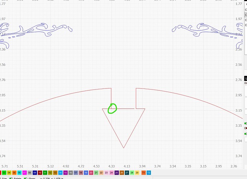Select the gray 16 layer swatch
This screenshot has height=179, width=247.
(x=71, y=173)
